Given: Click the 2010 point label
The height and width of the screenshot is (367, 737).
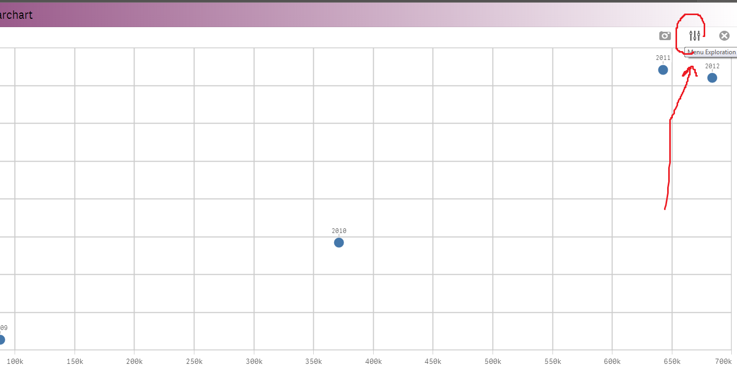Looking at the screenshot, I should click(339, 231).
